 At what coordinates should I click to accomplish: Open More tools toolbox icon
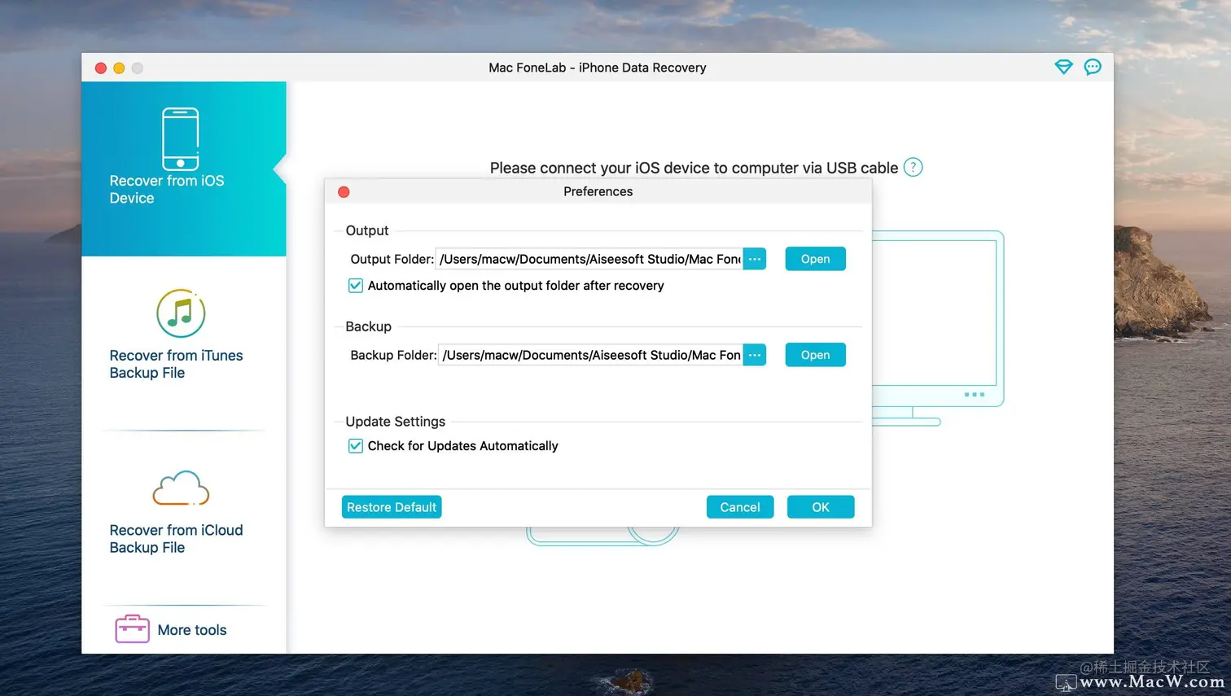pos(132,629)
